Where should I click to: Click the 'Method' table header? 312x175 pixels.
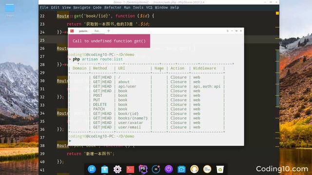point(100,68)
